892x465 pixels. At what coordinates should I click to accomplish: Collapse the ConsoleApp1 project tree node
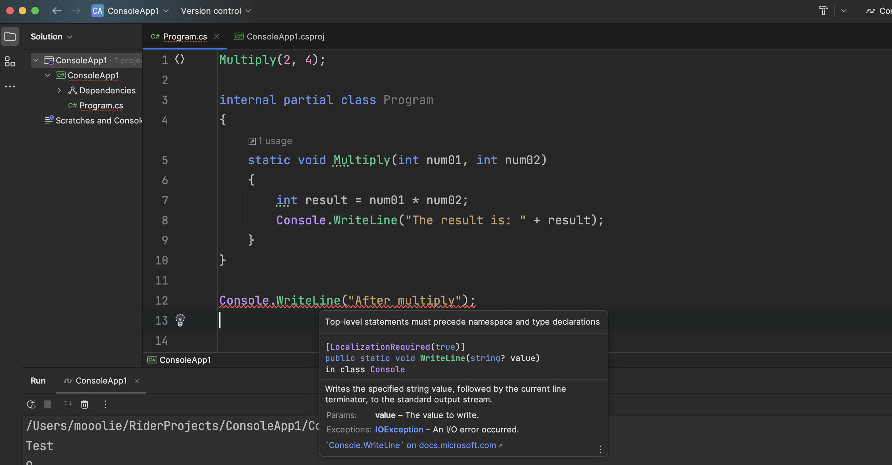(47, 75)
